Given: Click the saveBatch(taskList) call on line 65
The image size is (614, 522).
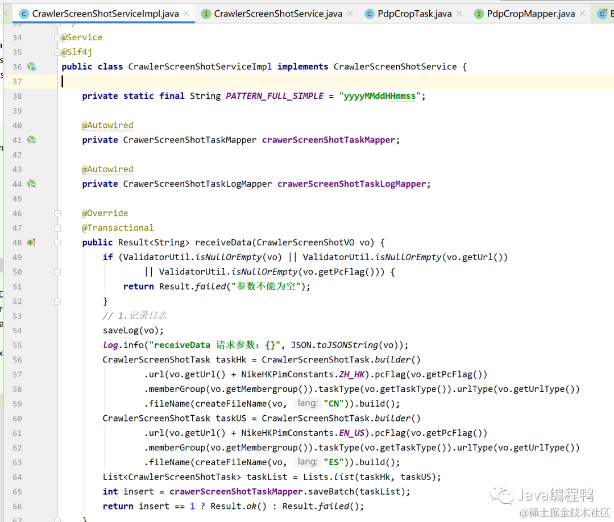Looking at the screenshot, I should (356, 492).
